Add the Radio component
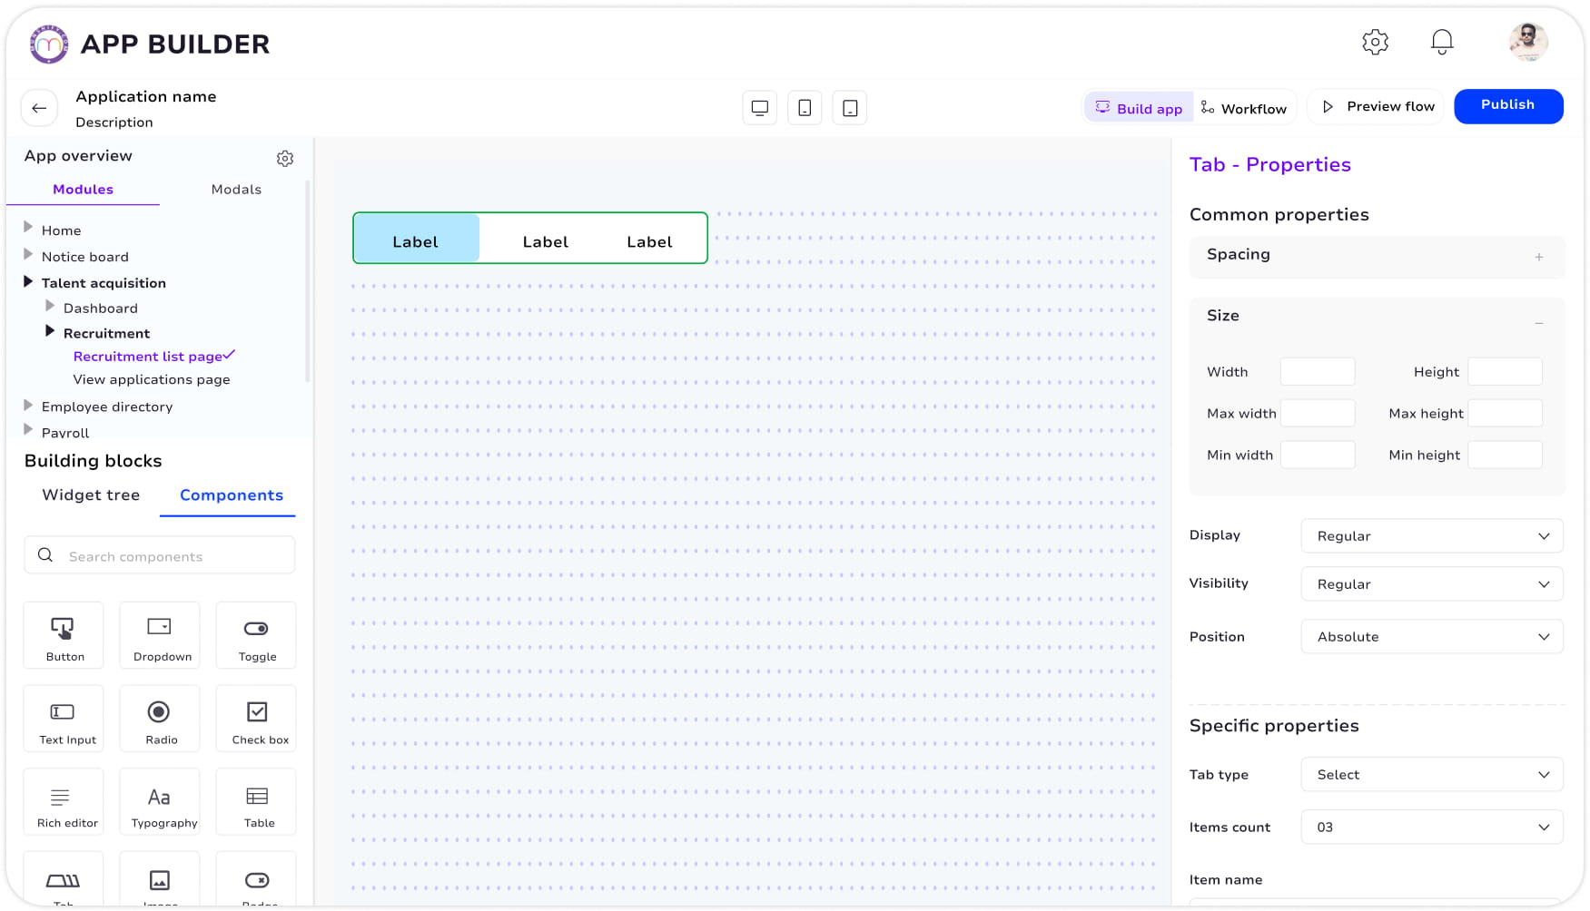 pyautogui.click(x=160, y=719)
